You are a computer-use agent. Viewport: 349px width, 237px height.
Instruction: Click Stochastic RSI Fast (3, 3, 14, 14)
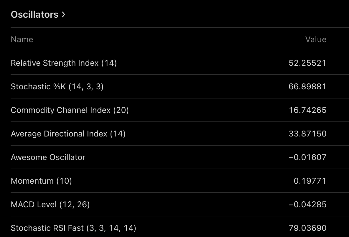[73, 228]
